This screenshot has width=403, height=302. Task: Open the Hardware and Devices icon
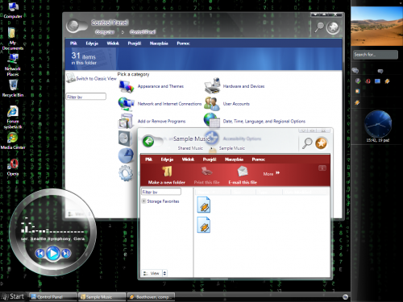pyautogui.click(x=213, y=85)
